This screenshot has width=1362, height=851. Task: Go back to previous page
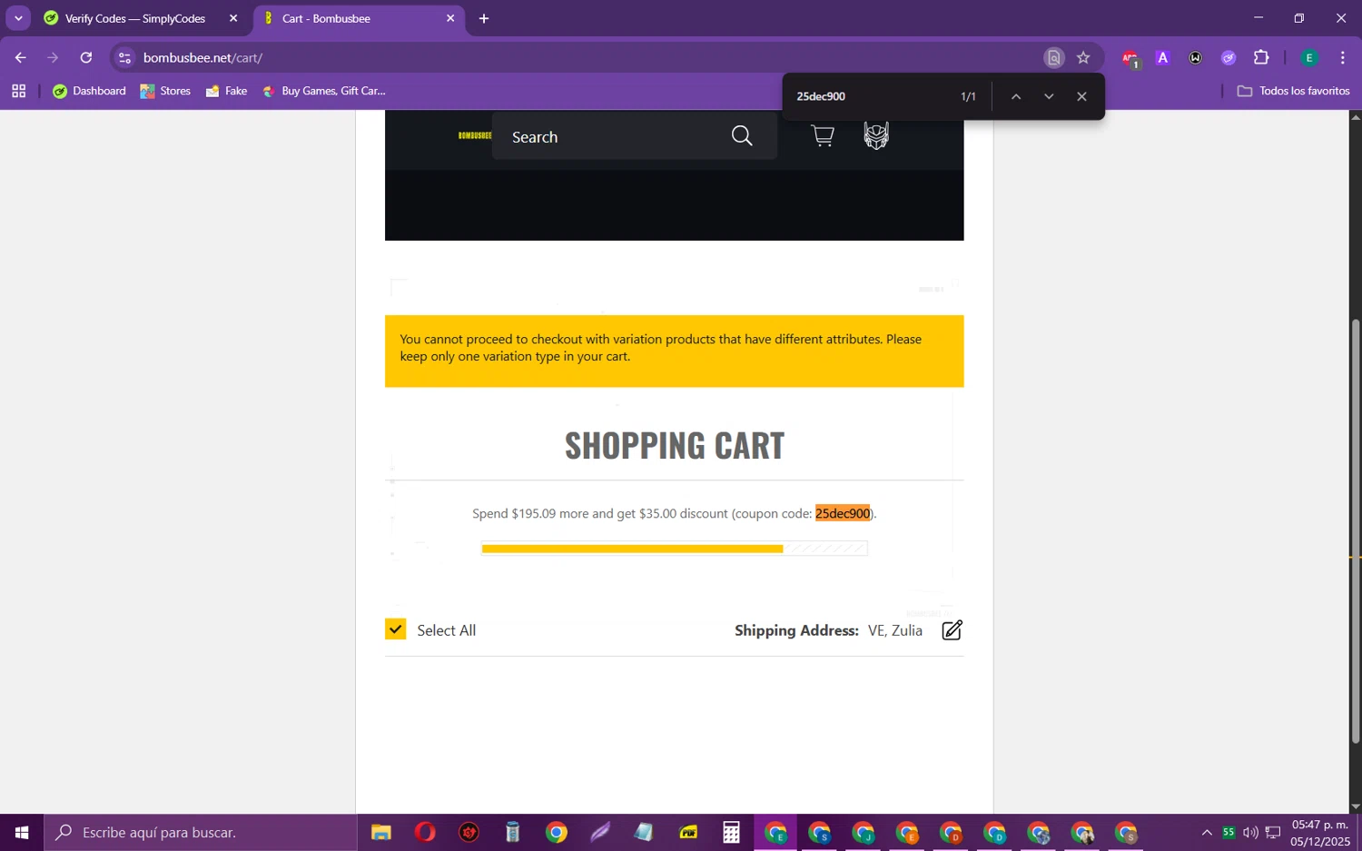click(x=21, y=57)
